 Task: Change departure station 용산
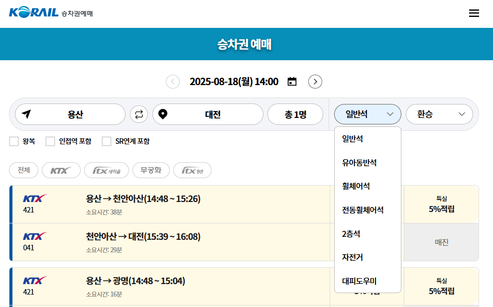70,114
